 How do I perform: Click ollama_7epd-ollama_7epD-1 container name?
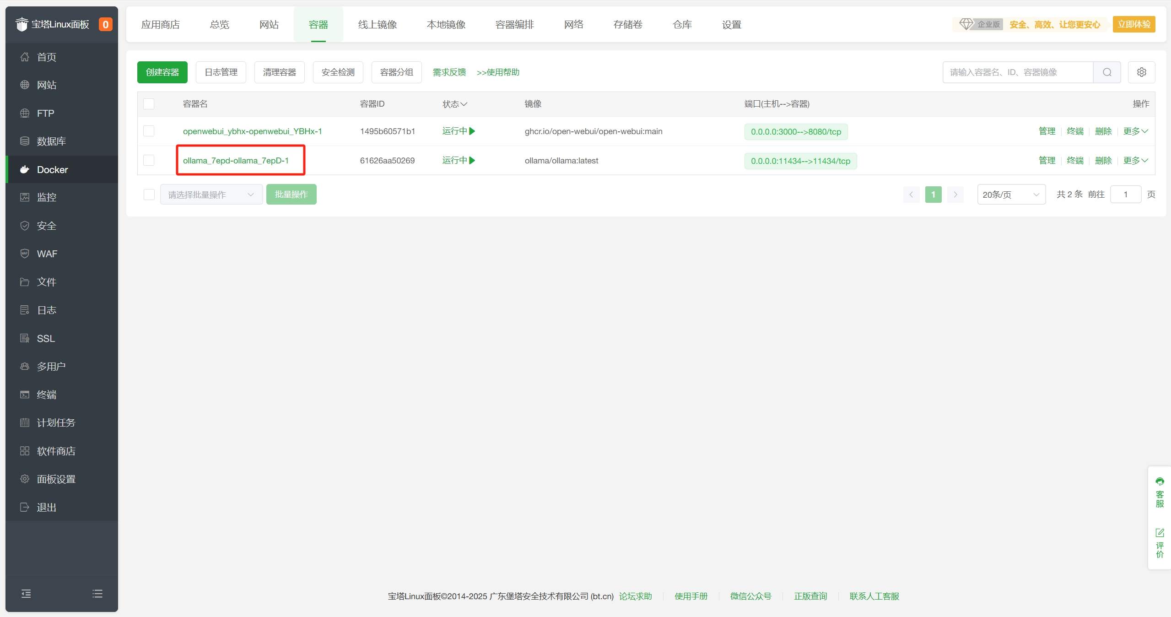236,161
